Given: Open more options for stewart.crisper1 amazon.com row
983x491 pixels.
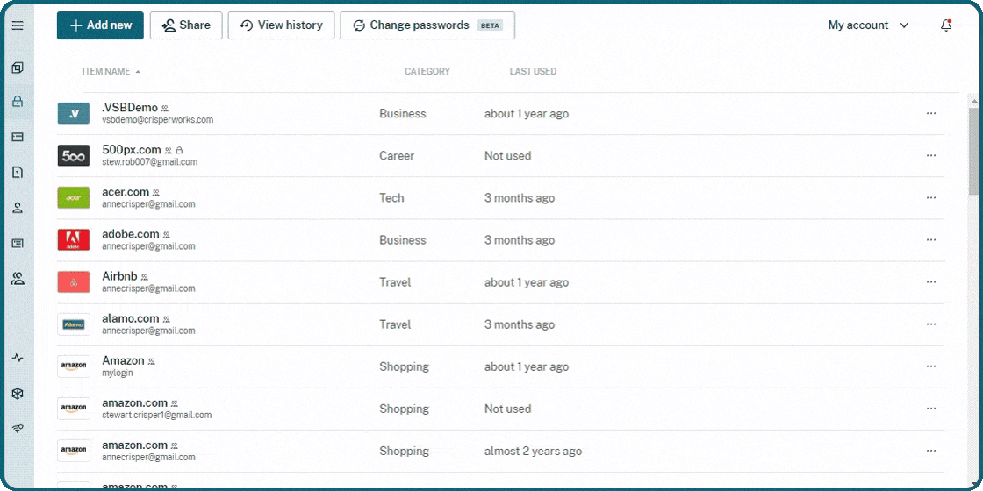Looking at the screenshot, I should (931, 409).
